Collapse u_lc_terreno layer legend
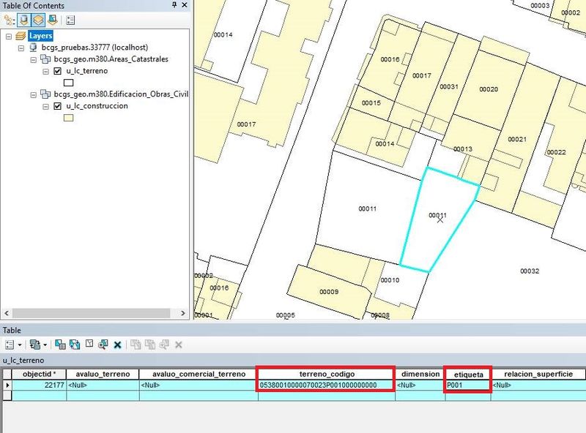This screenshot has height=433, width=586. coord(45,72)
